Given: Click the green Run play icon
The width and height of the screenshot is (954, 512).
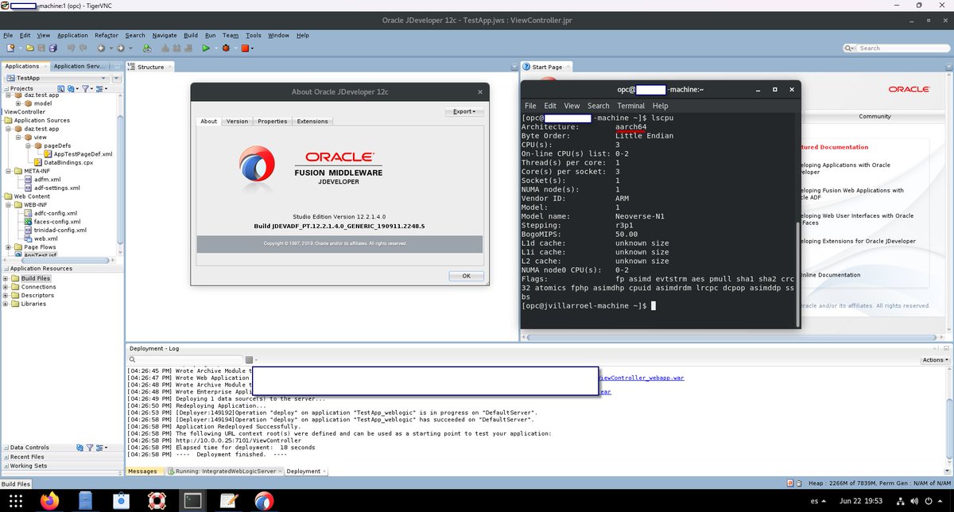Looking at the screenshot, I should click(x=205, y=48).
